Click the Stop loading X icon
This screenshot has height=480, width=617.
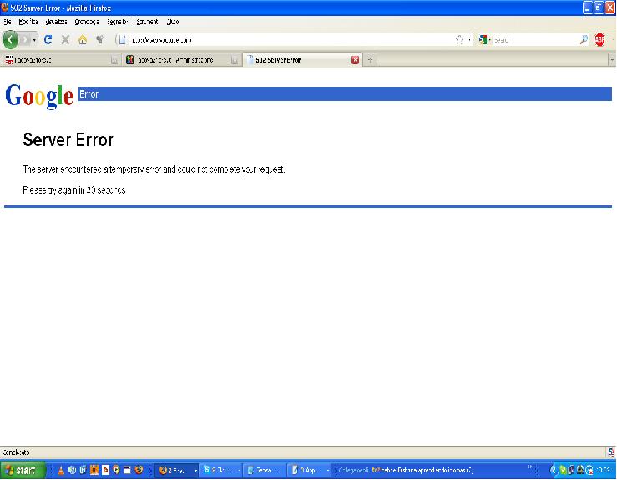click(x=65, y=39)
